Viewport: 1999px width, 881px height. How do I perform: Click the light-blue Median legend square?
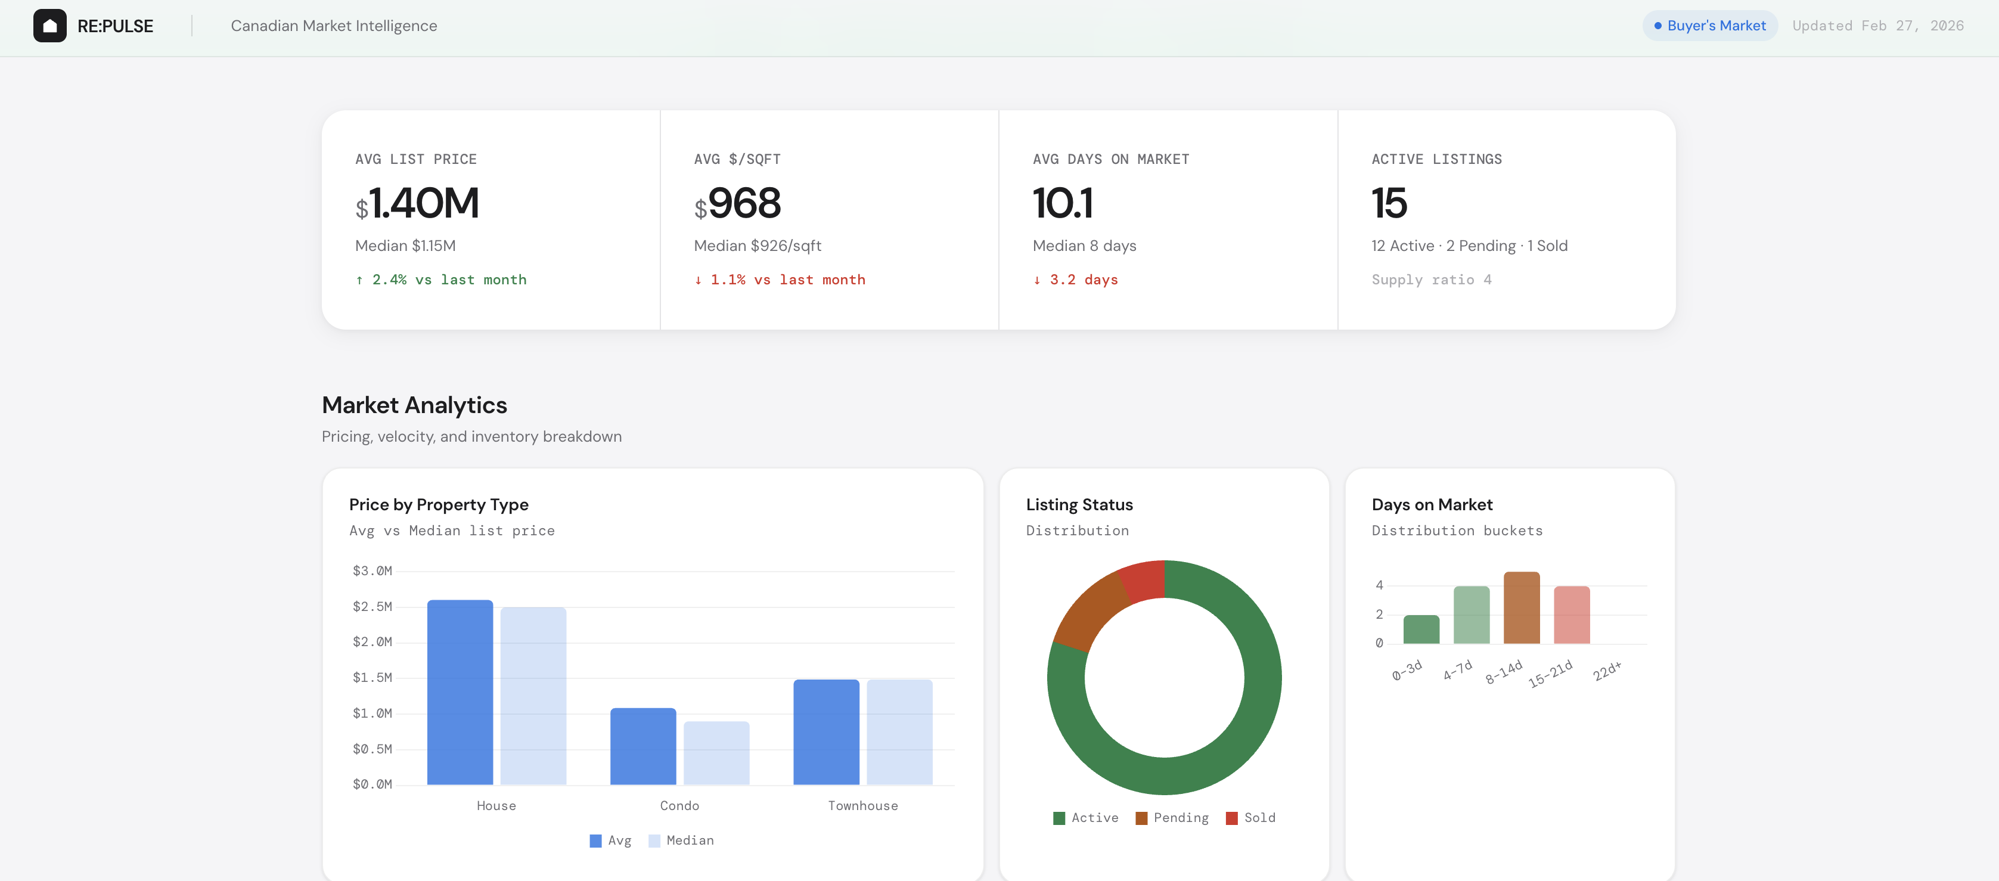pos(654,840)
